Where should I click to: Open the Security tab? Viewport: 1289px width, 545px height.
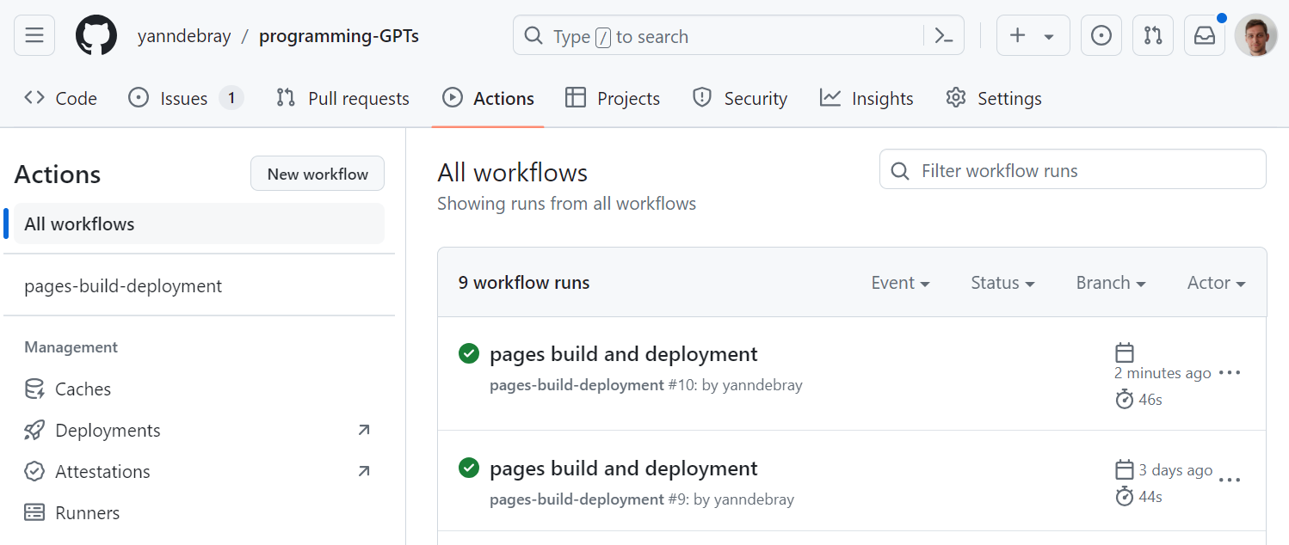740,98
